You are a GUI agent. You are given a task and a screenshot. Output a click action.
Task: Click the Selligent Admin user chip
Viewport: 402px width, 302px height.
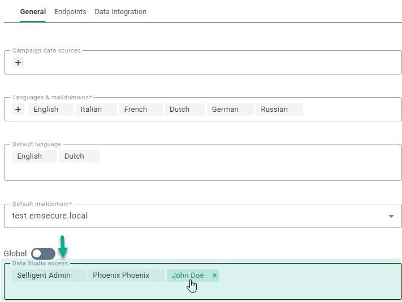point(44,275)
